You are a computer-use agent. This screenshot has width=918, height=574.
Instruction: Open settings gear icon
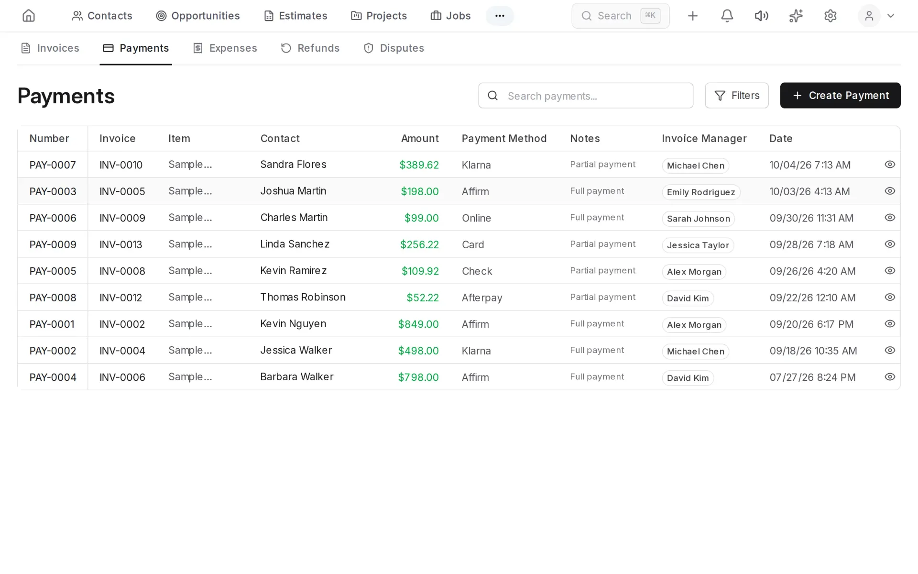830,16
